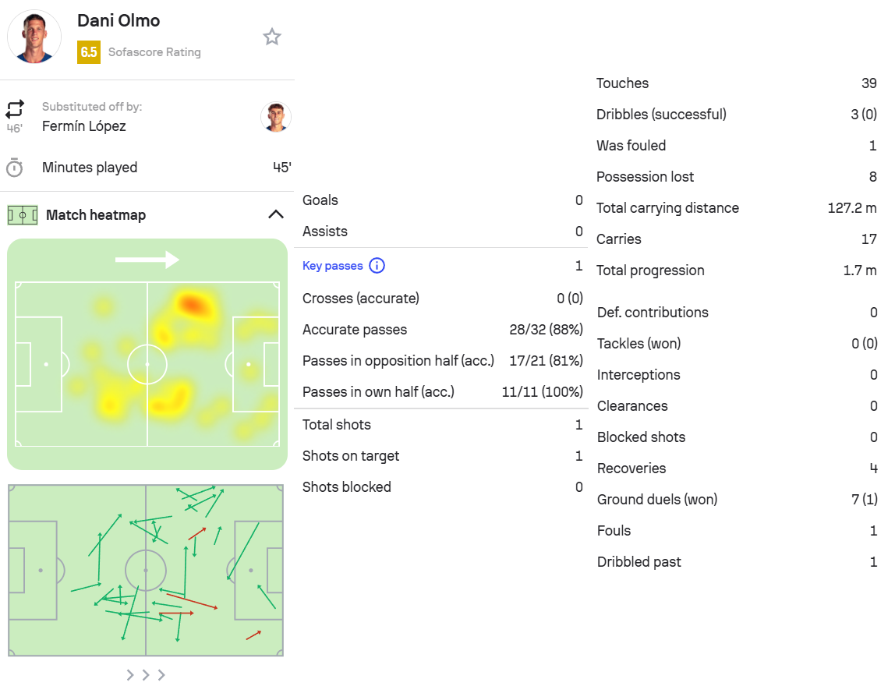Click the stopwatch icon beside Minutes played

coord(15,168)
